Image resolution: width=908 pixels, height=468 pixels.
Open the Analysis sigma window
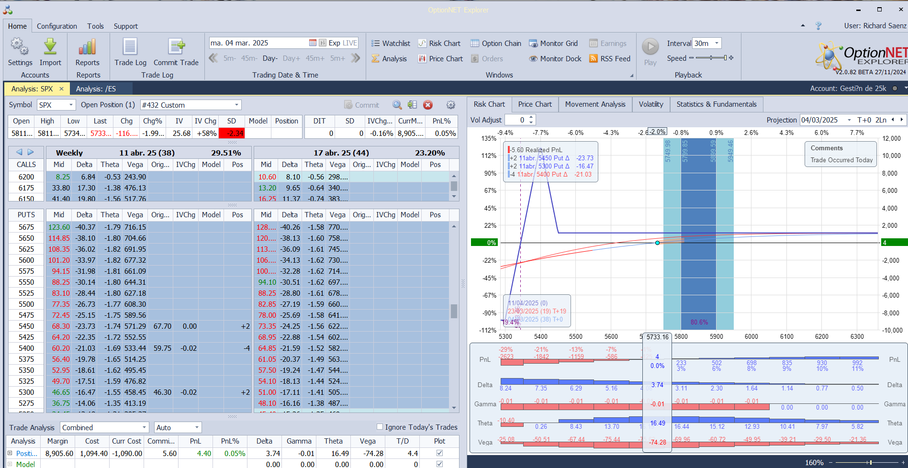click(x=389, y=58)
